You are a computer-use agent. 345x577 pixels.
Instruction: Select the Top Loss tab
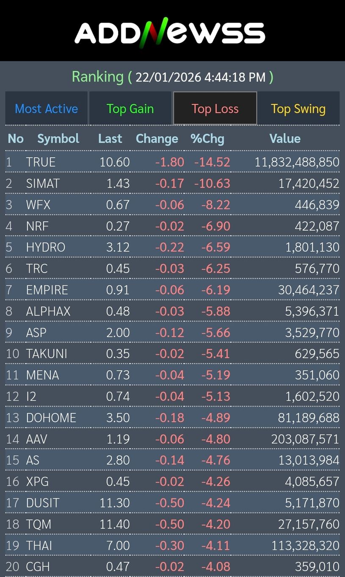215,109
